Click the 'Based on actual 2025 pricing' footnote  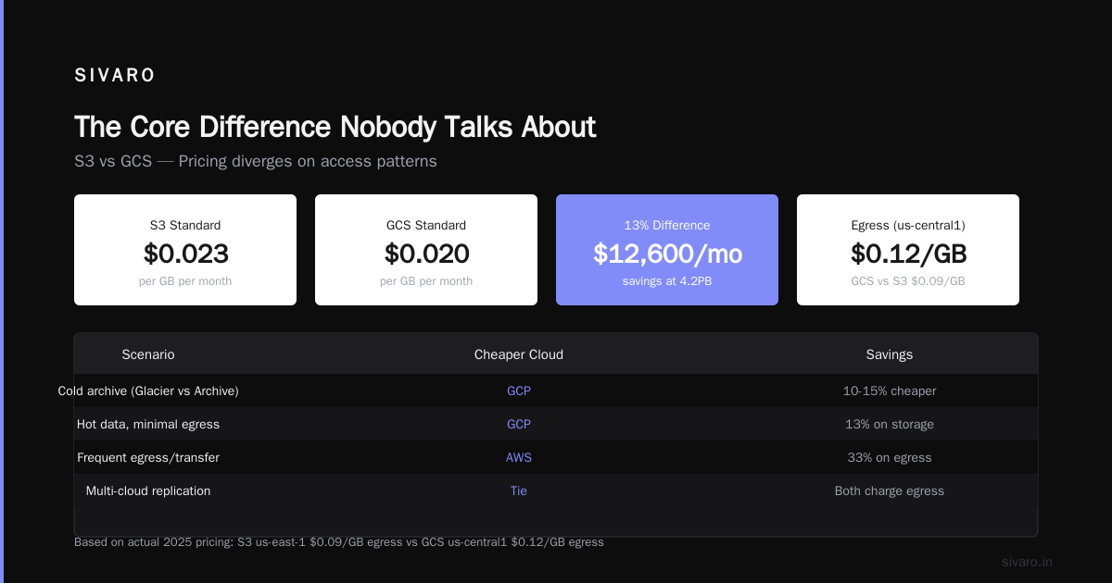339,542
